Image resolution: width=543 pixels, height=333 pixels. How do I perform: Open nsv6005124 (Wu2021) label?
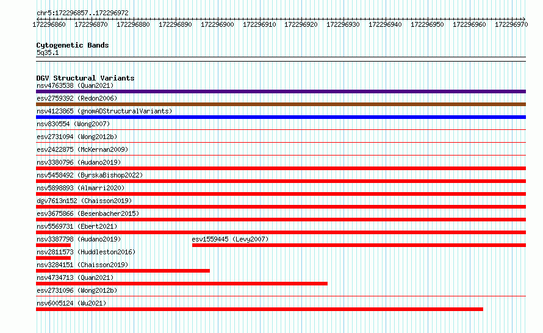pos(71,303)
